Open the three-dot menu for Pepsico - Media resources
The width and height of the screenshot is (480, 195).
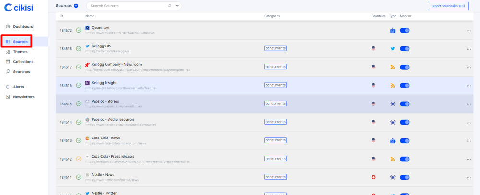[x=468, y=122]
